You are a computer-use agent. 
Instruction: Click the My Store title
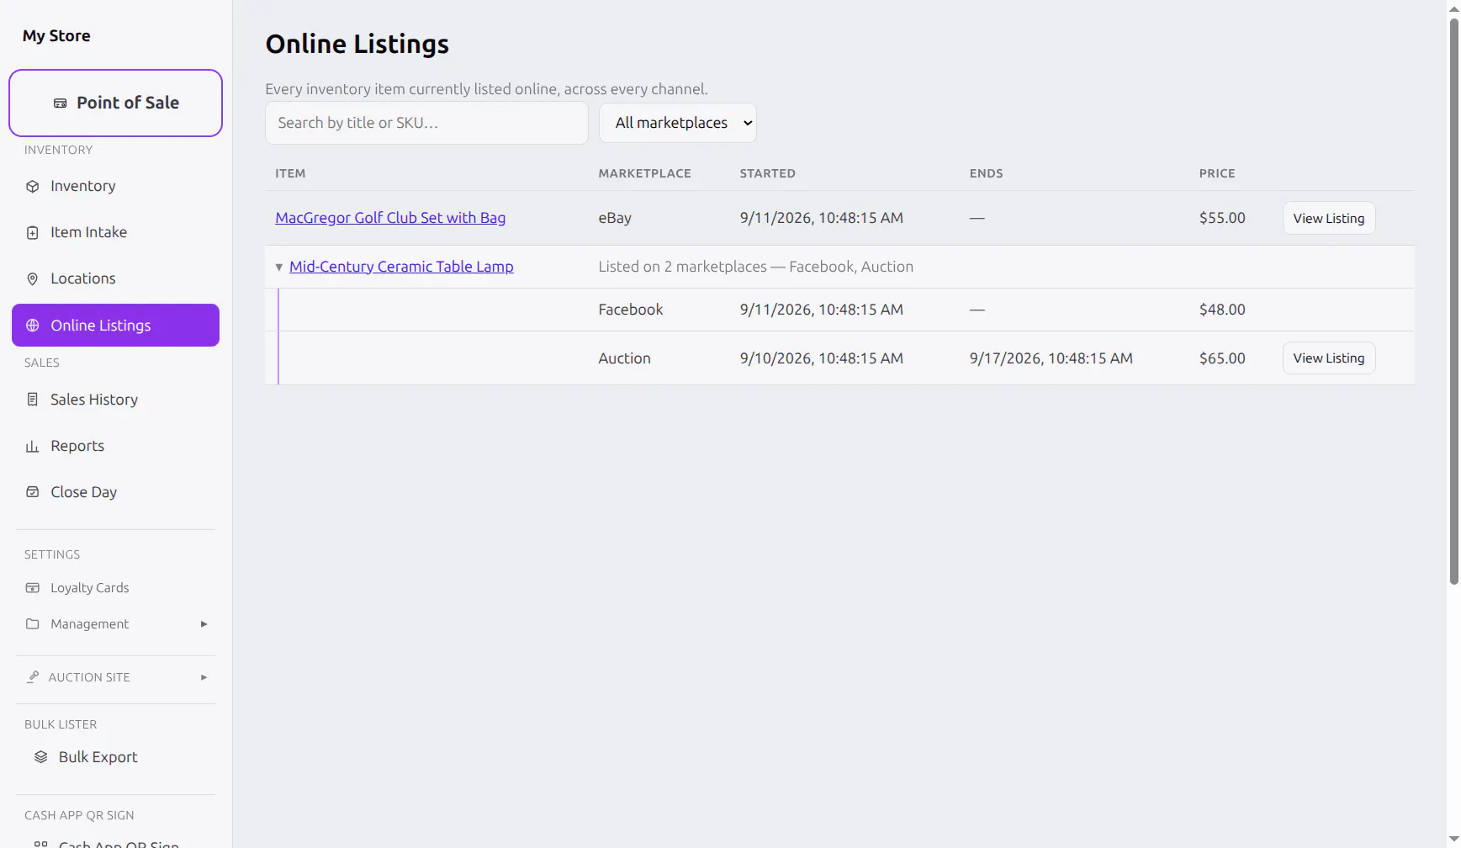point(56,35)
